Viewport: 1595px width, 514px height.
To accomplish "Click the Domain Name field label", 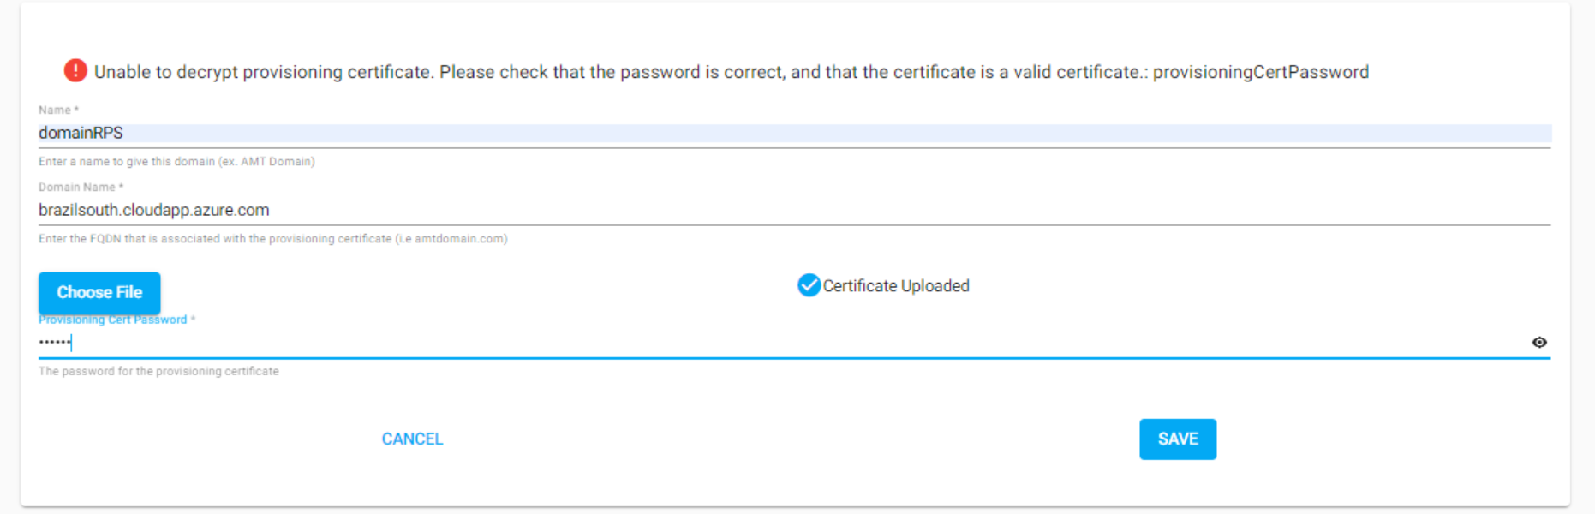I will coord(81,187).
